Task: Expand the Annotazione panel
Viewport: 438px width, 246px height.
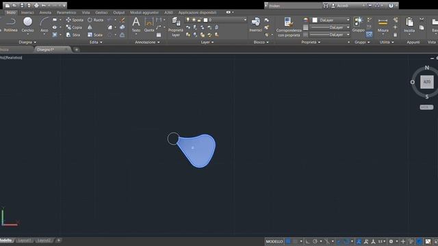Action: click(147, 42)
